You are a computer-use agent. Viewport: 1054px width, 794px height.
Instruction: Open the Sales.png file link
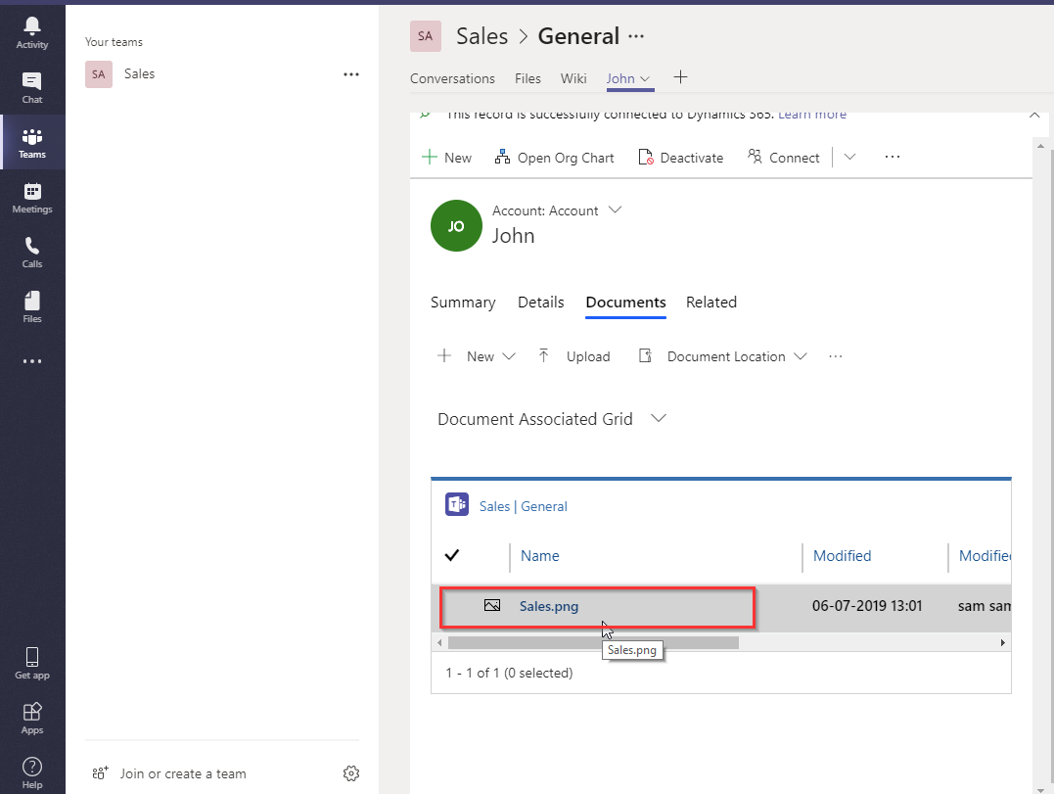548,606
